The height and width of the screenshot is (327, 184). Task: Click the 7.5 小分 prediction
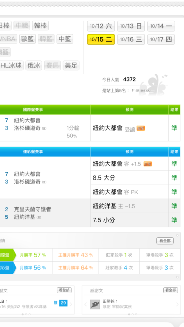pos(104,220)
